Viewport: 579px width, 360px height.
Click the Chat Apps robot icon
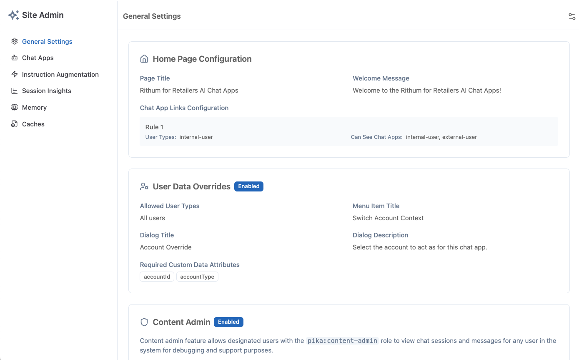[x=15, y=58]
